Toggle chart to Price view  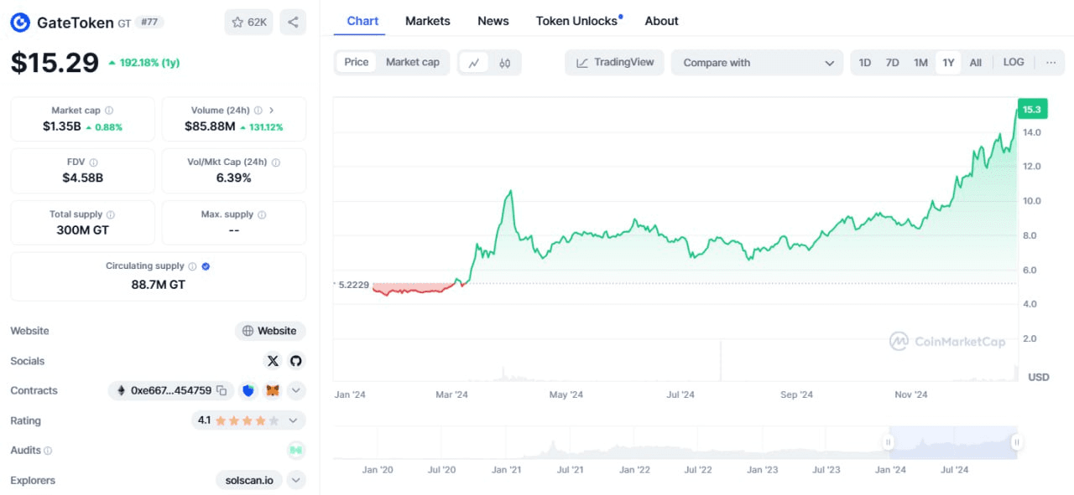pos(357,62)
